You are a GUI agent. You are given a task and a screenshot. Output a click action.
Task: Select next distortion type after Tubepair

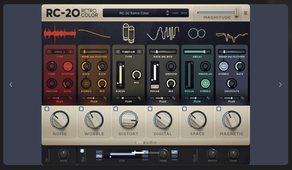pos(139,52)
